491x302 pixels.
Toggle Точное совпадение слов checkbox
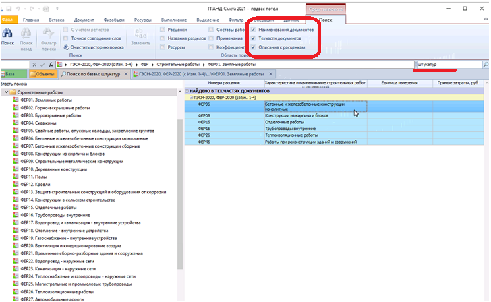[x=66, y=38]
